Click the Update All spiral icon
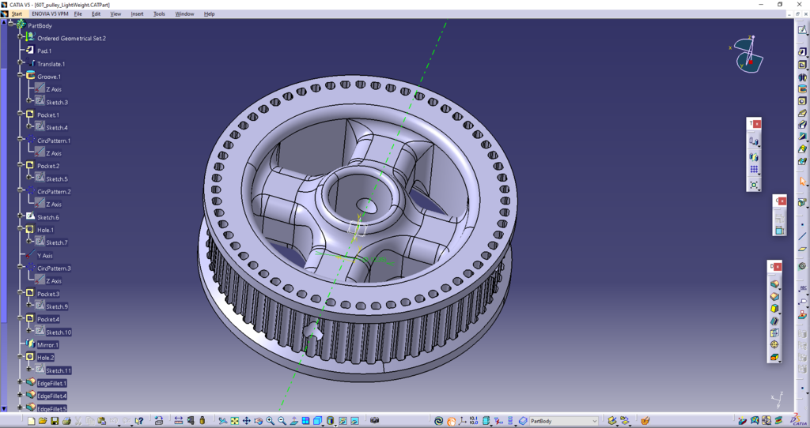This screenshot has width=810, height=428. [438, 421]
